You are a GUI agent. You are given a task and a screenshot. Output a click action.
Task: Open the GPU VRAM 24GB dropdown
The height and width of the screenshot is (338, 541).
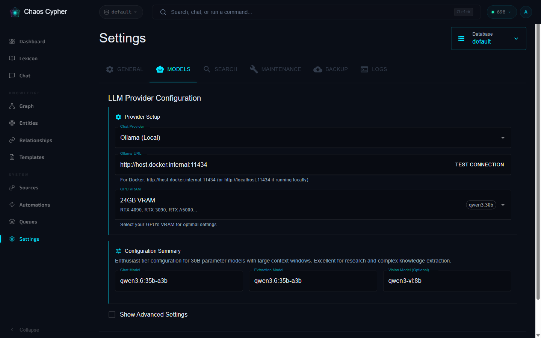[313, 205]
